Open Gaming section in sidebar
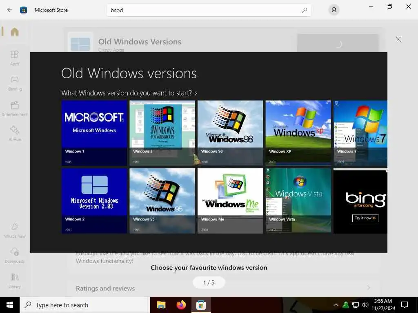 click(x=15, y=83)
